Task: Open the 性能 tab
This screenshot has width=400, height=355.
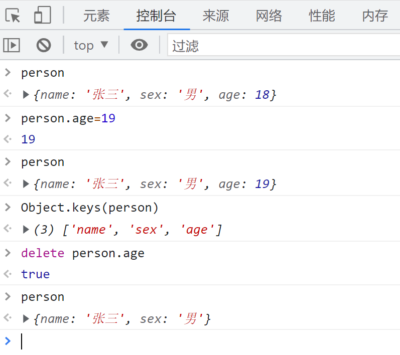Action: point(322,16)
